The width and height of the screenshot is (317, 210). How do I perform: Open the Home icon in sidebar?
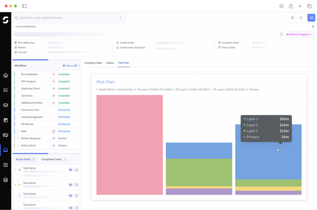[x=6, y=75]
